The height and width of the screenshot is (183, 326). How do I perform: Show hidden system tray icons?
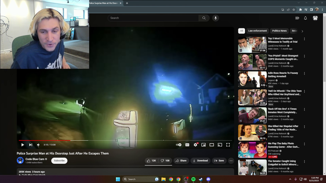[x=290, y=179]
